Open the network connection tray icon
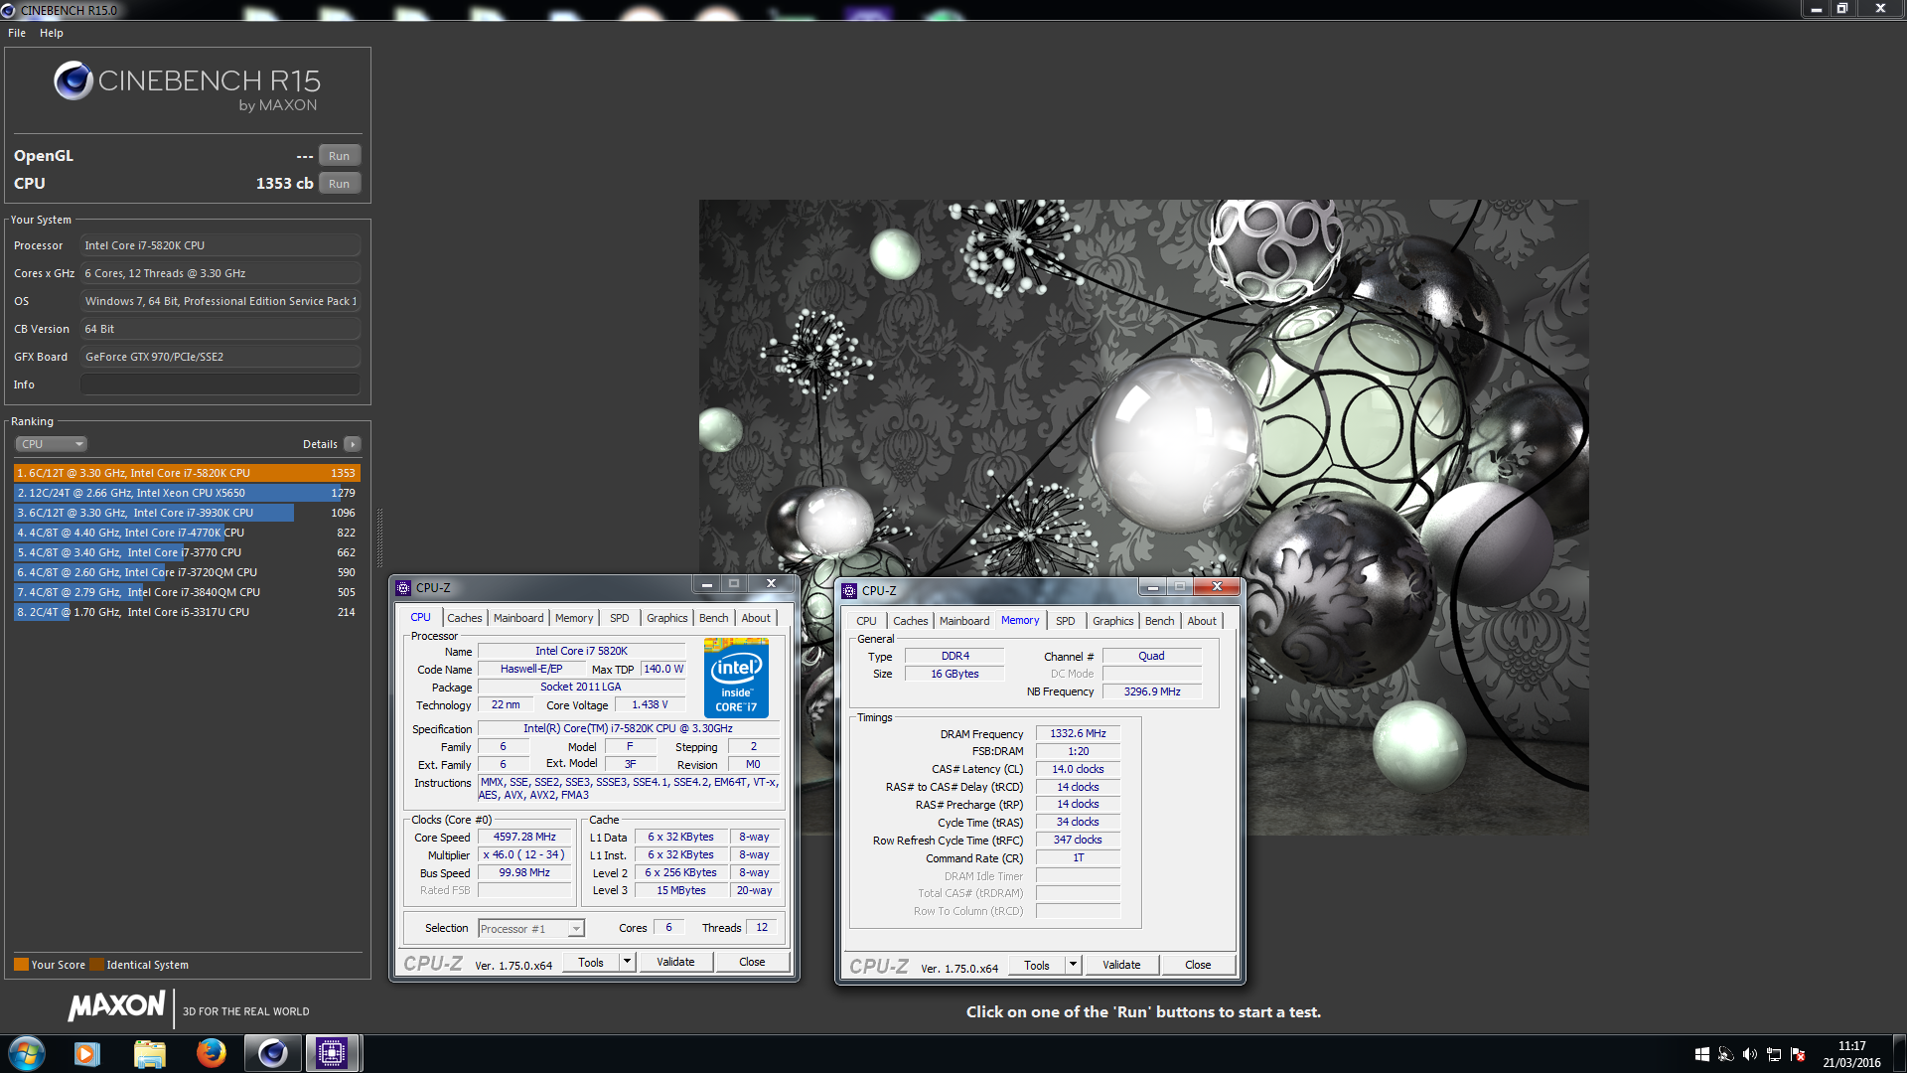Screen dimensions: 1907x1073 point(1773,1054)
